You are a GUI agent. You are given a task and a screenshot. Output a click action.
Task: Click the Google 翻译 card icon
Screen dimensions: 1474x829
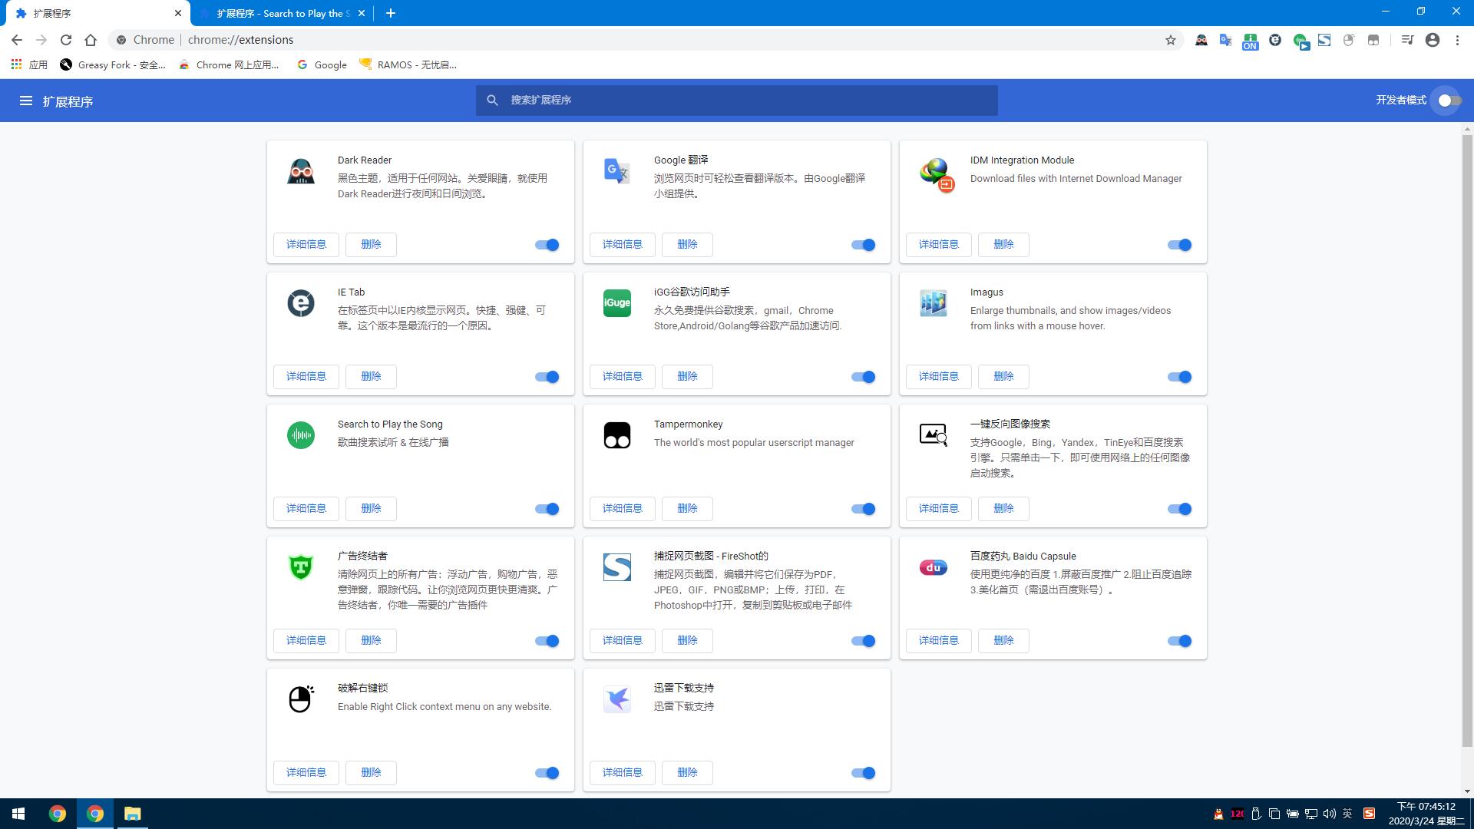(617, 171)
